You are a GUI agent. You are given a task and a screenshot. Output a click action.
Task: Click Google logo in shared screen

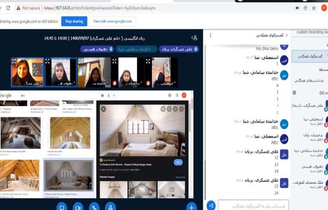(x=6, y=95)
